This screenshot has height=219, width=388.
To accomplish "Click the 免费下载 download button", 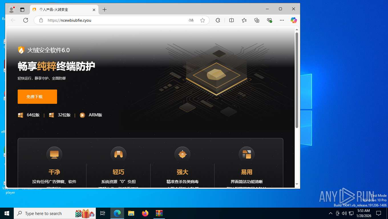I will [37, 97].
